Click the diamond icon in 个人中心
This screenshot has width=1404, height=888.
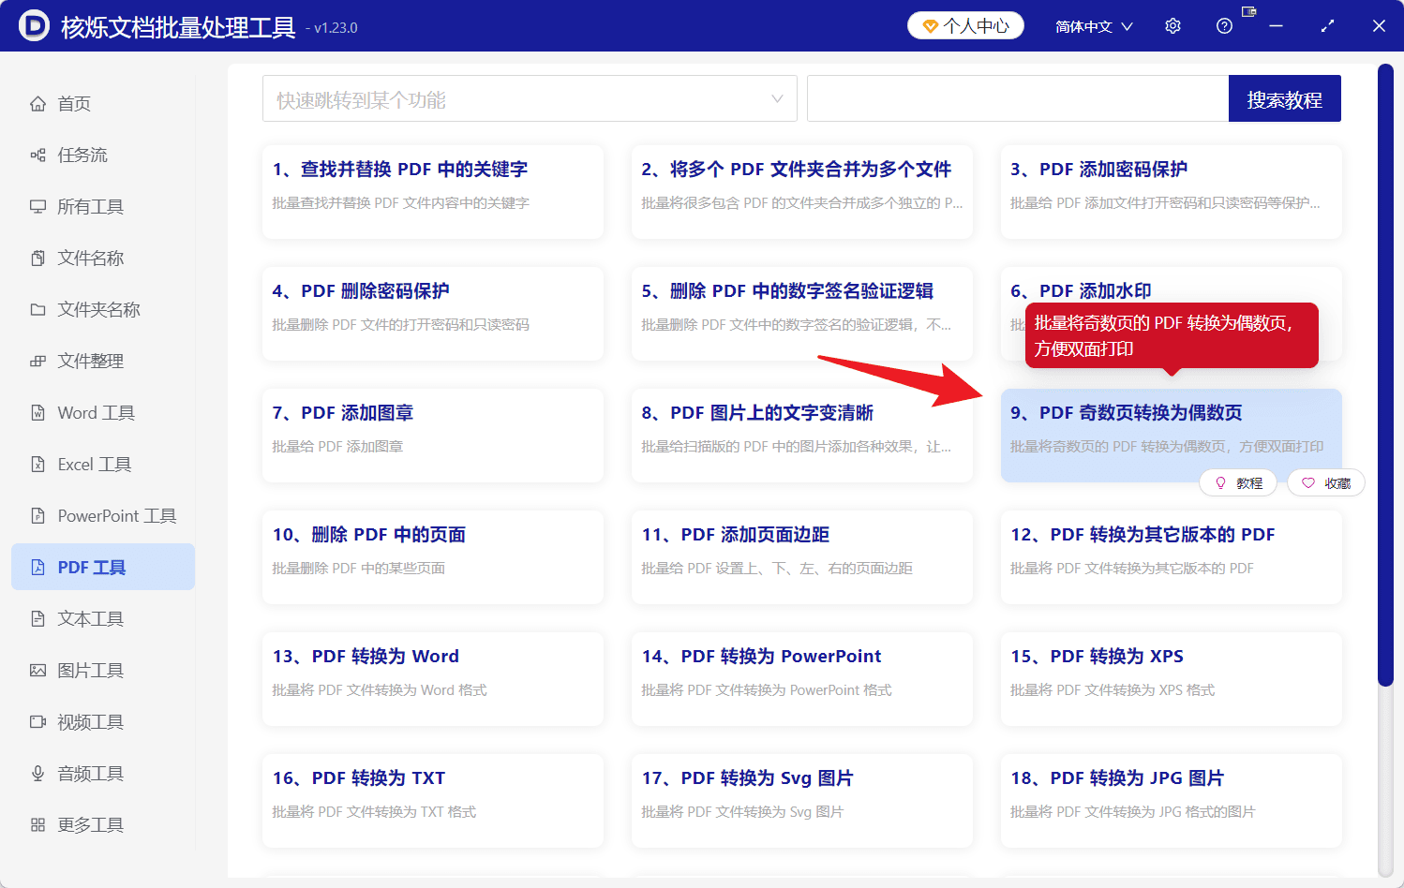tap(931, 26)
